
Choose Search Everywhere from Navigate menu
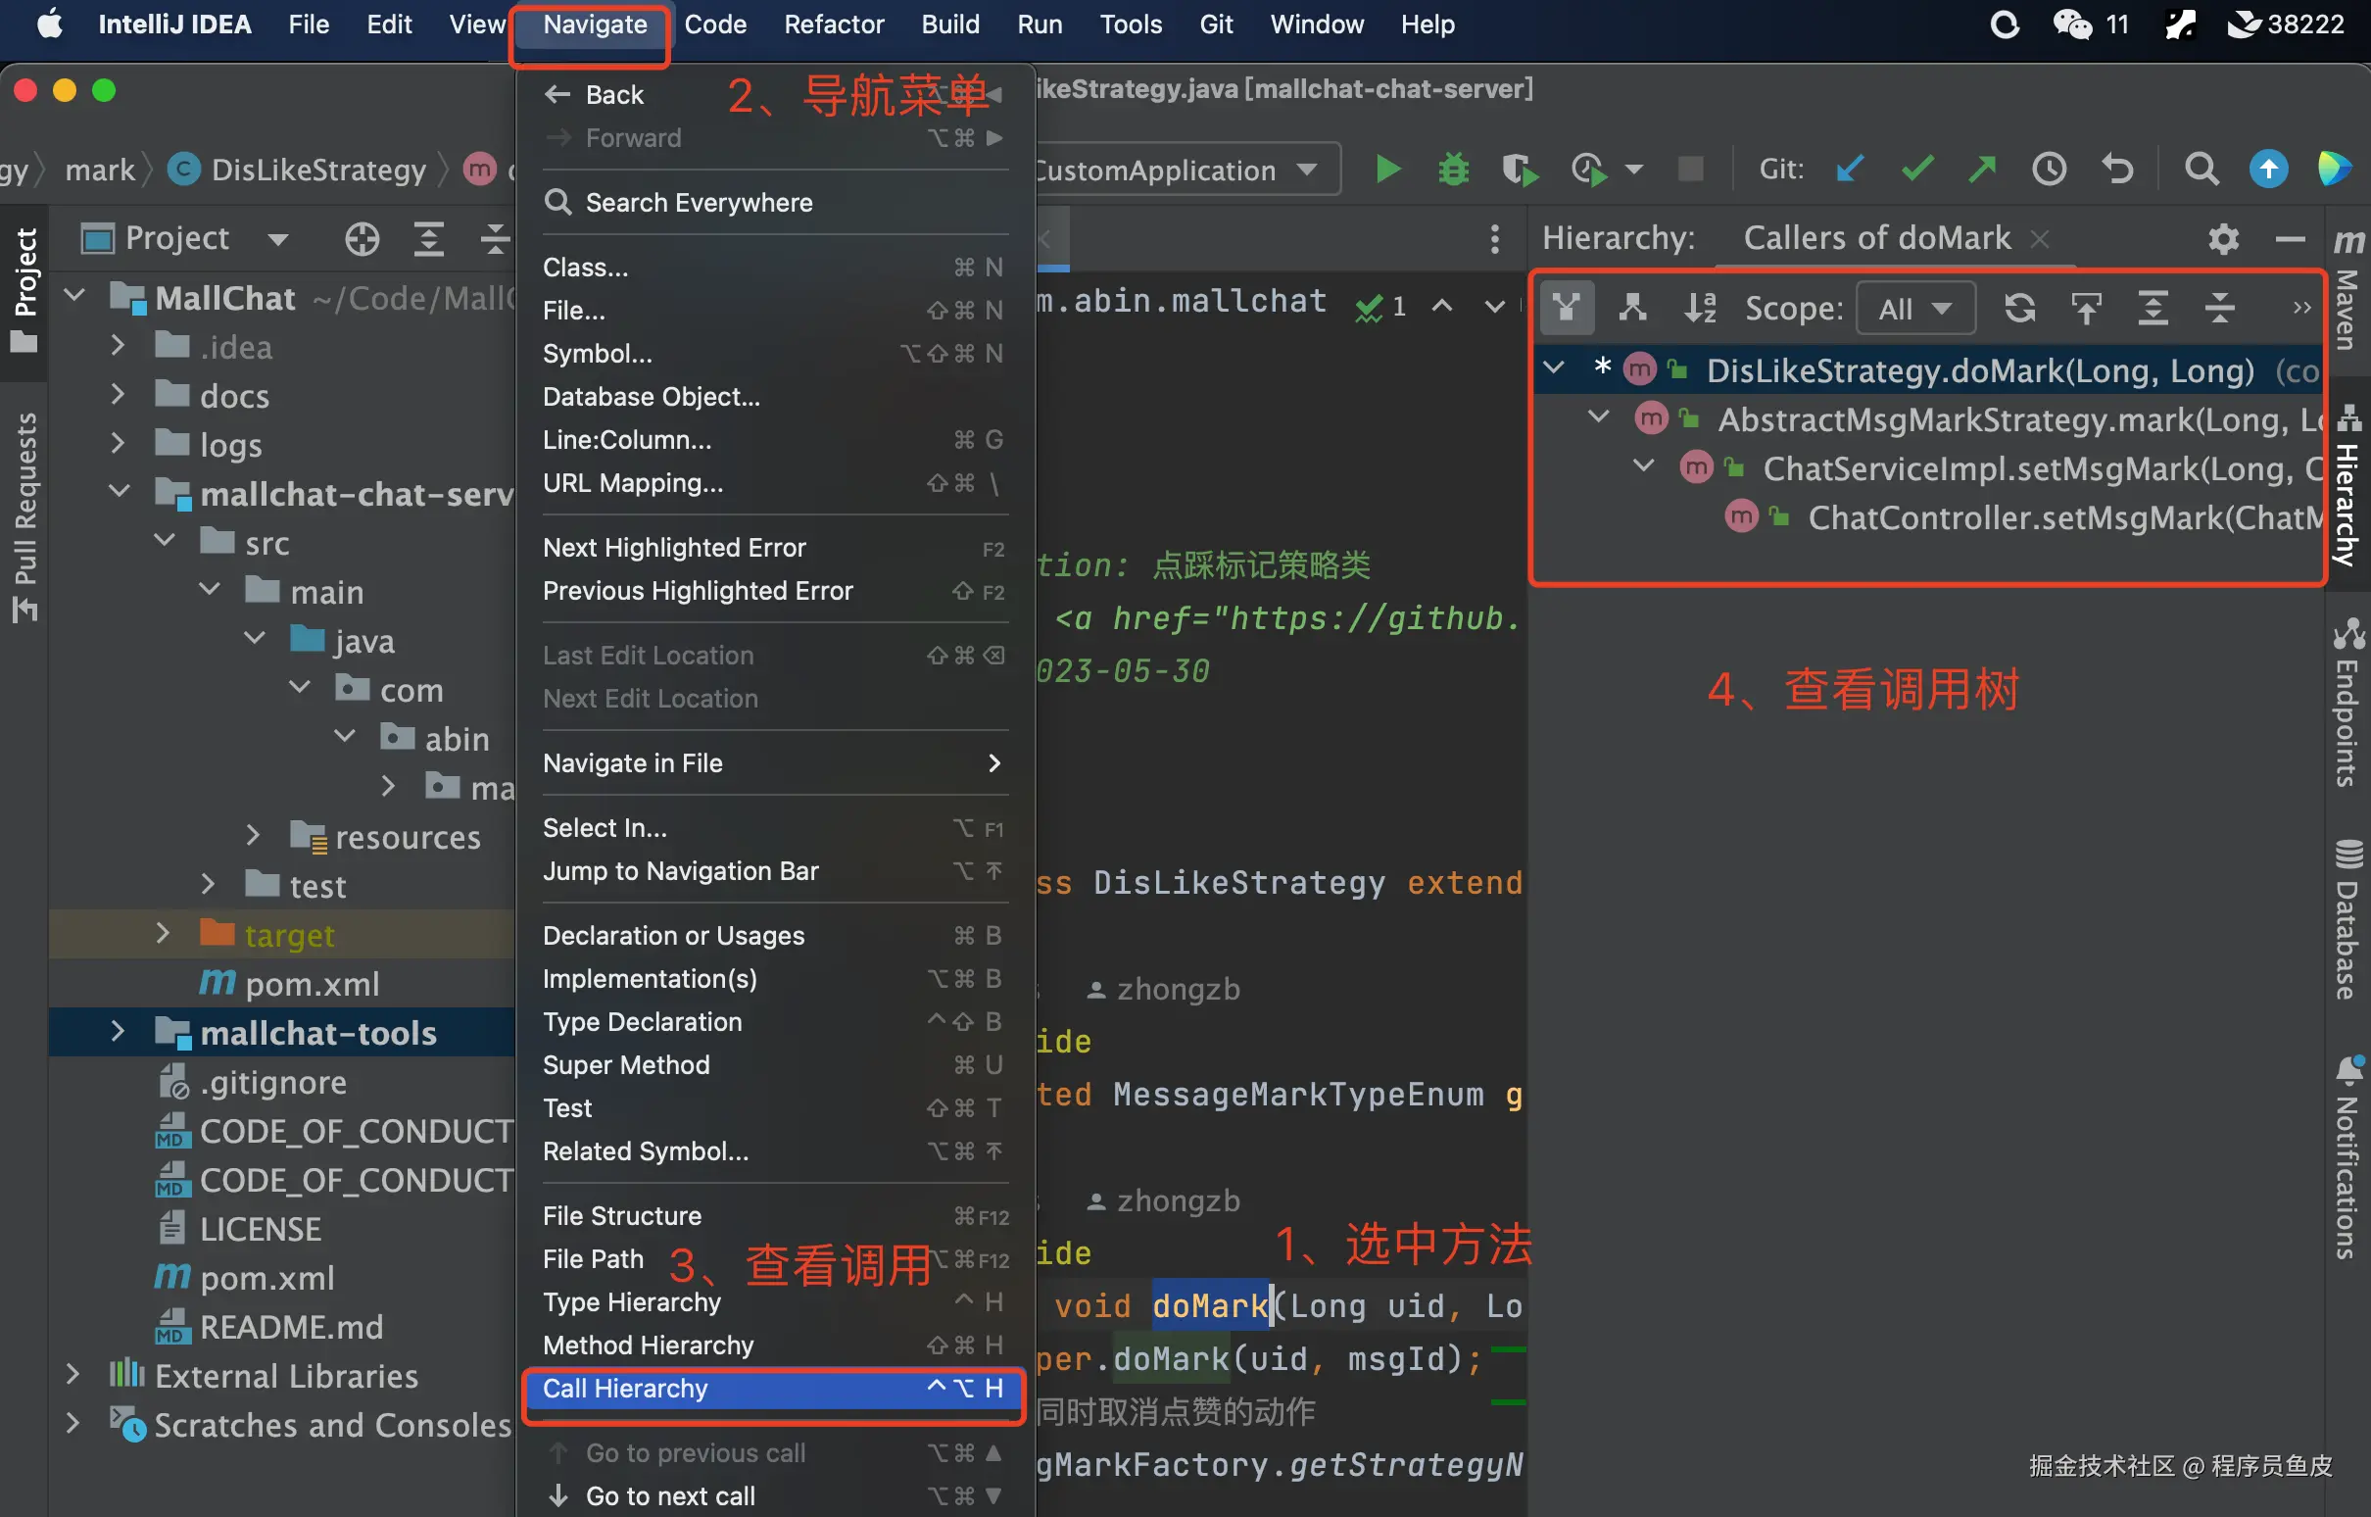[699, 202]
